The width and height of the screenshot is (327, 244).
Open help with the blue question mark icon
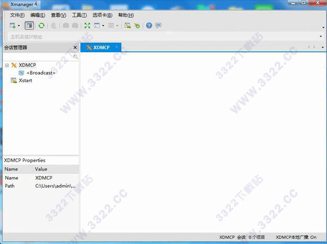[149, 26]
